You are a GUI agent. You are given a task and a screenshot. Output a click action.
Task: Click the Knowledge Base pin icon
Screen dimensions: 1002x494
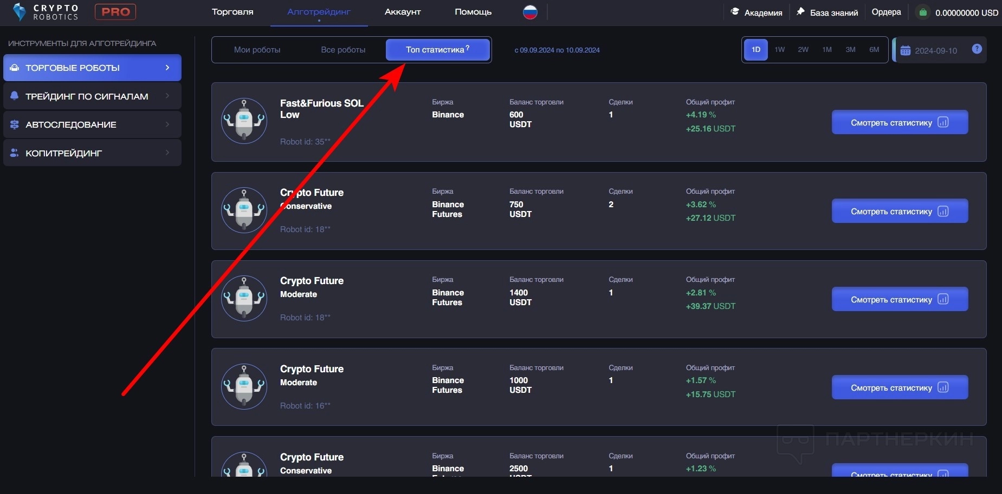[800, 12]
